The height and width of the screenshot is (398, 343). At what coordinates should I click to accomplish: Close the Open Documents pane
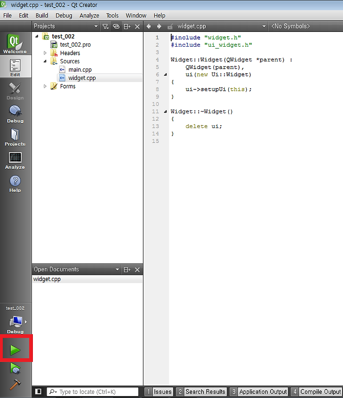(x=137, y=269)
